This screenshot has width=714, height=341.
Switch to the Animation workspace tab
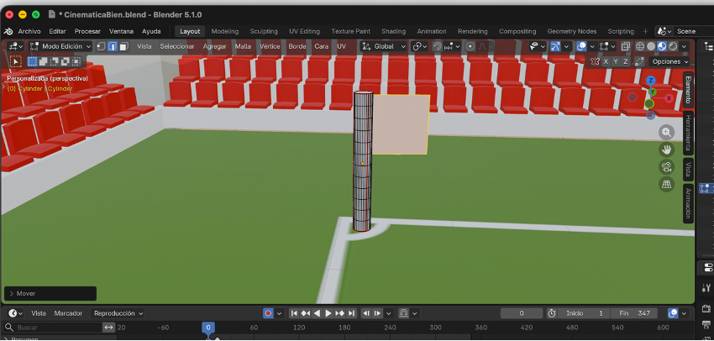(x=432, y=31)
